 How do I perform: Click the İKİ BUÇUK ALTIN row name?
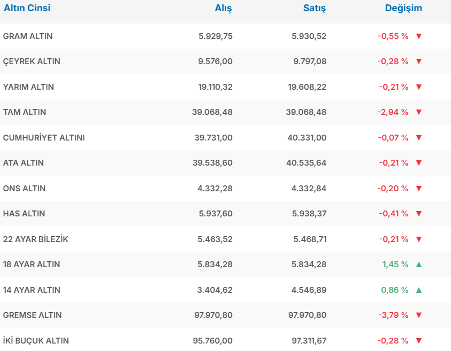click(x=36, y=341)
